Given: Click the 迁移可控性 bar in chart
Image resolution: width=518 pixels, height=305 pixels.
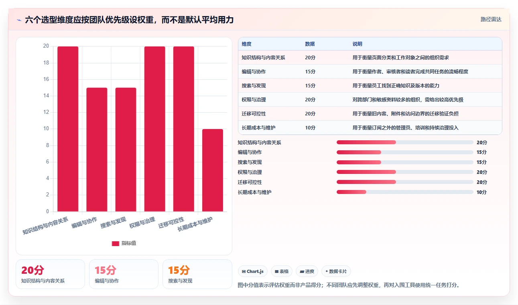Looking at the screenshot, I should coord(183,129).
